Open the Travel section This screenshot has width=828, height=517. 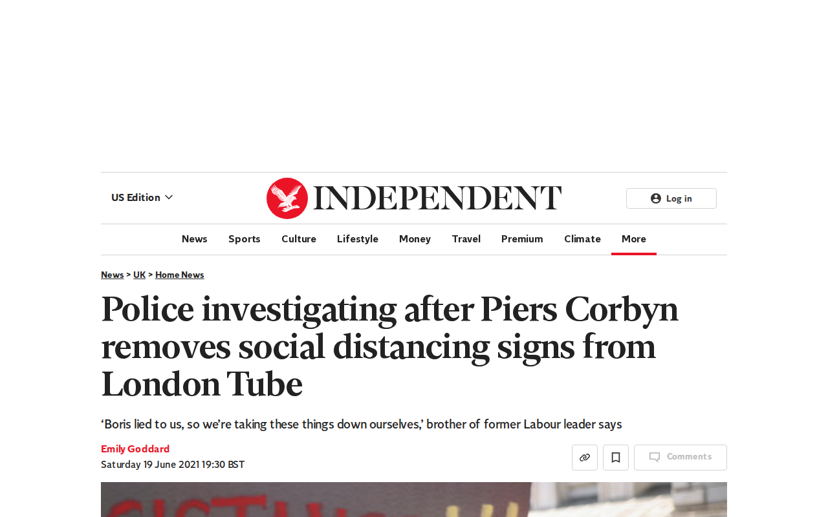466,239
